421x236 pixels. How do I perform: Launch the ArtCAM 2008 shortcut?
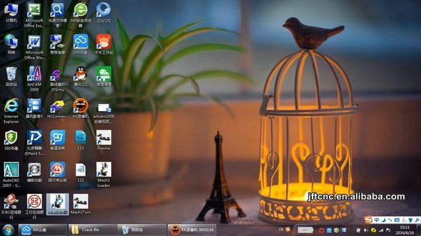click(34, 79)
